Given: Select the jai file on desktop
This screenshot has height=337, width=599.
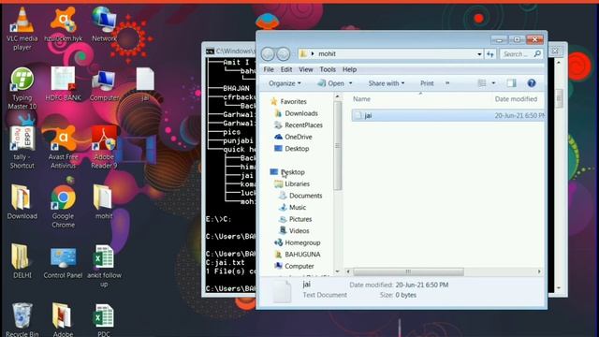Looking at the screenshot, I should [x=145, y=84].
